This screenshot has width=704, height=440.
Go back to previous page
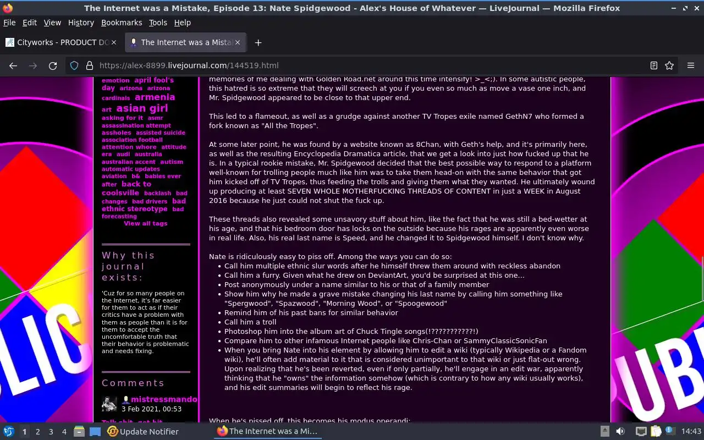[x=13, y=65]
